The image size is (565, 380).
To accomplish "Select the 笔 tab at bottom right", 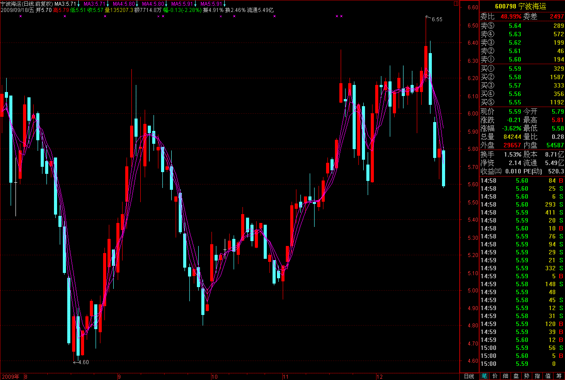I will pos(484,376).
